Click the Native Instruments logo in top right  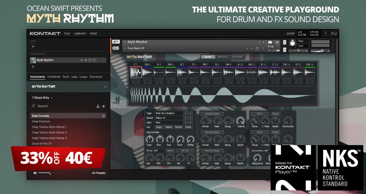coord(334,33)
